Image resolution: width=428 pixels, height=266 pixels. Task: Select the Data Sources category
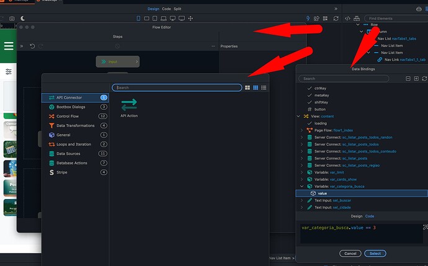[x=75, y=154]
